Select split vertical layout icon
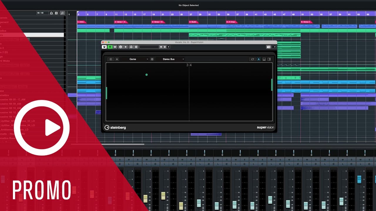The width and height of the screenshot is (376, 211). (x=269, y=59)
